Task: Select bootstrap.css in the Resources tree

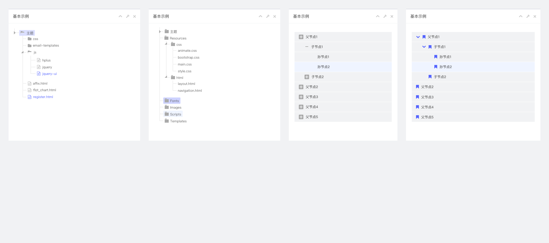Action: (x=188, y=57)
